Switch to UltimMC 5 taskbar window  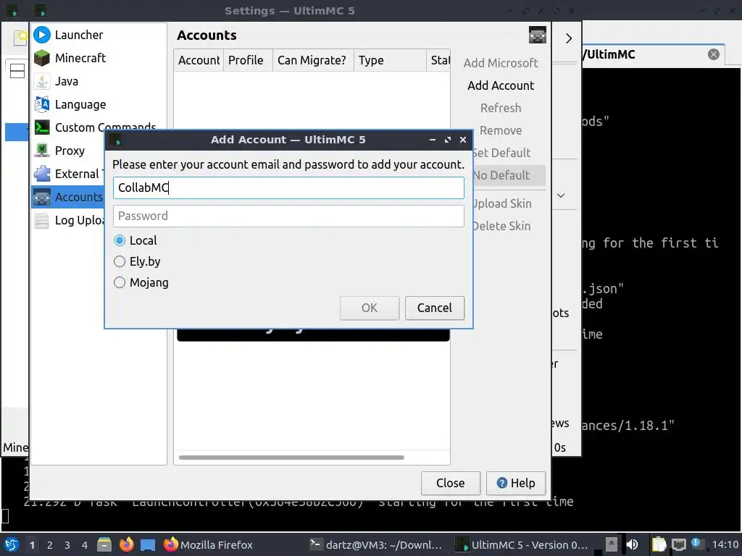pos(521,544)
